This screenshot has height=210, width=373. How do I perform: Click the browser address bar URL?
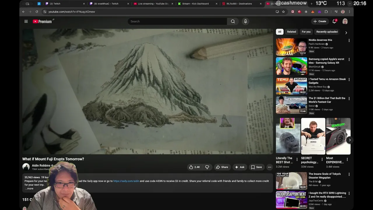point(72,12)
